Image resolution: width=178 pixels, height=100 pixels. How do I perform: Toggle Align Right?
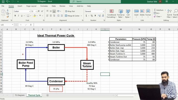point(54,16)
